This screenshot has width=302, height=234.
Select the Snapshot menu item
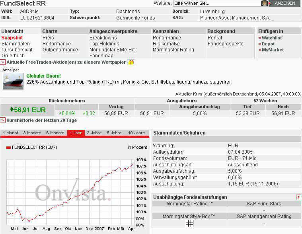(x=12, y=38)
